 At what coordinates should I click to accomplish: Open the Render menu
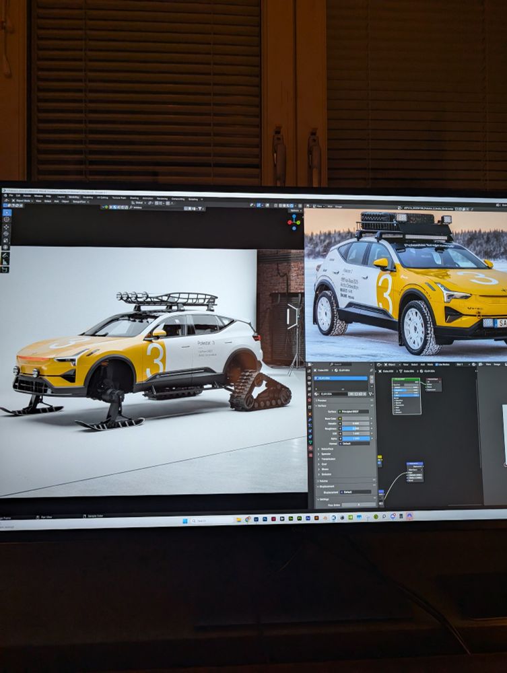(27, 196)
